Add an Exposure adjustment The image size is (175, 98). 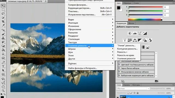tap(145, 33)
